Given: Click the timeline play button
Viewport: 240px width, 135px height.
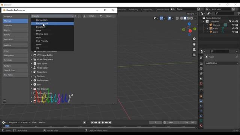Looking at the screenshot, I should (x=103, y=123).
